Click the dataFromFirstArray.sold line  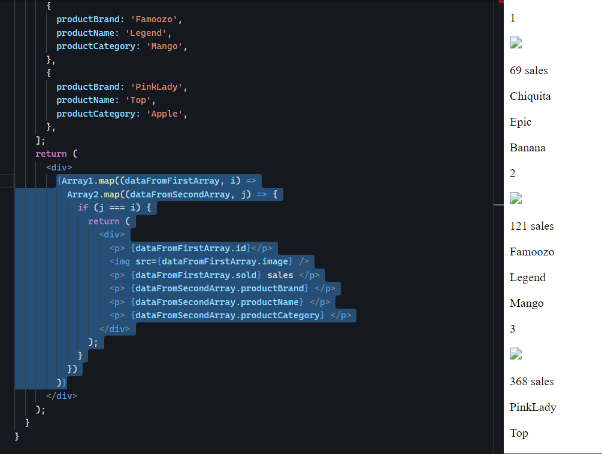pyautogui.click(x=214, y=275)
